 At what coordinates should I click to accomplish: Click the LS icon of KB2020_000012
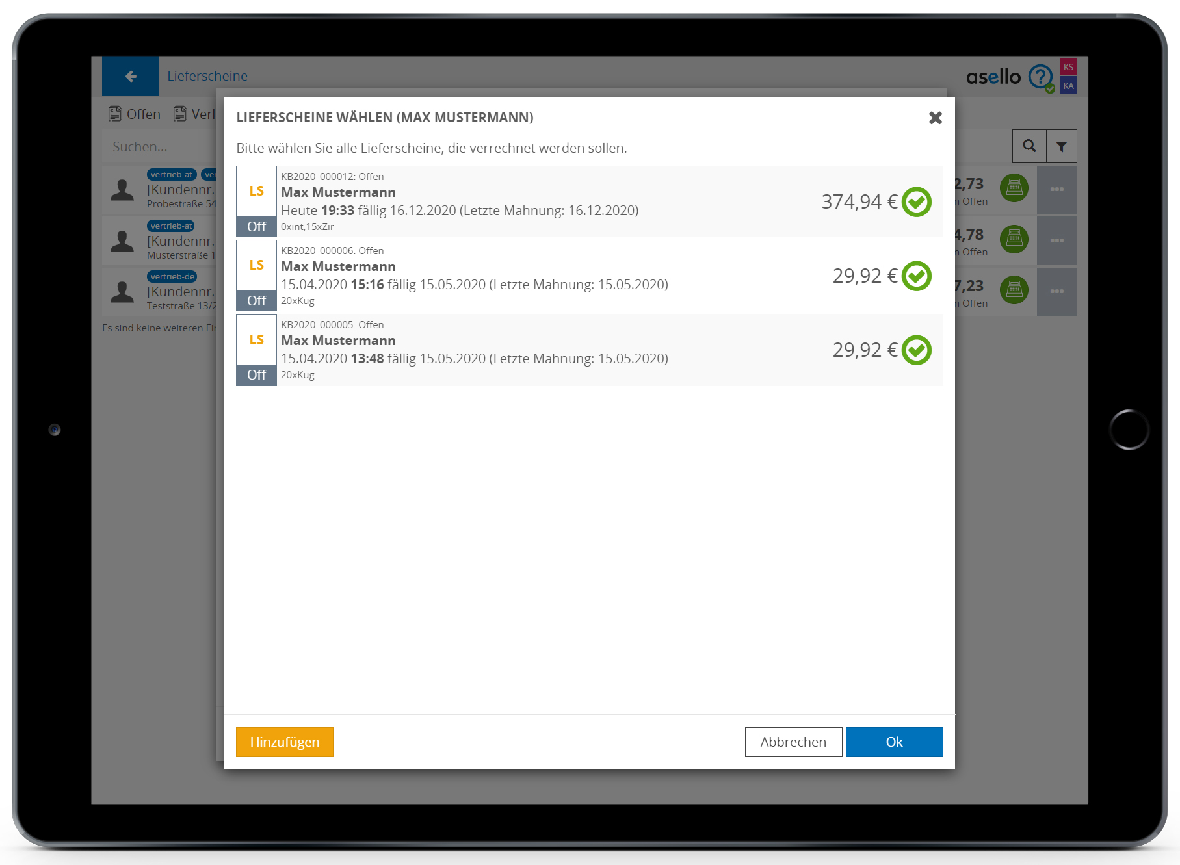point(256,191)
